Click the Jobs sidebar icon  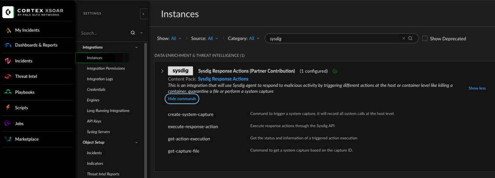[x=8, y=124]
